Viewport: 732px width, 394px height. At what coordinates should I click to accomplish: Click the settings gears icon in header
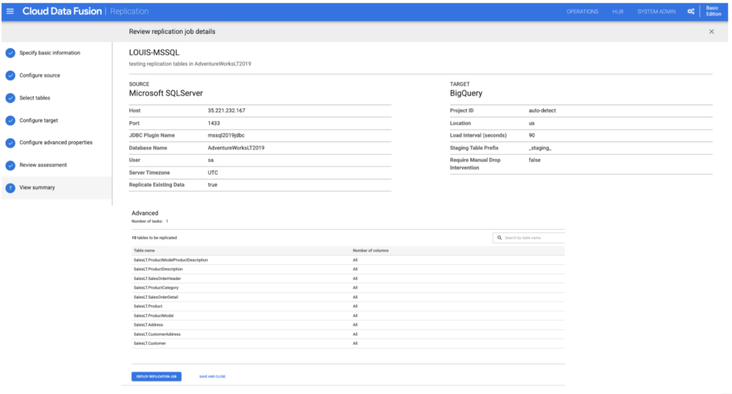[690, 11]
